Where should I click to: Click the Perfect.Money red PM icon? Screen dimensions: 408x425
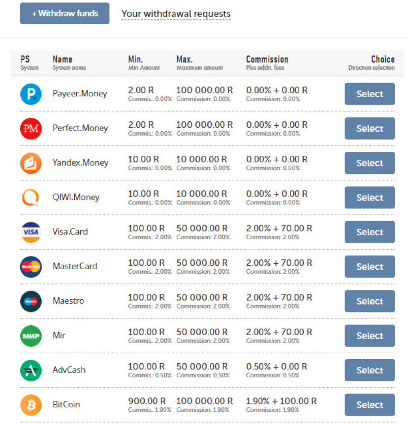(x=31, y=128)
